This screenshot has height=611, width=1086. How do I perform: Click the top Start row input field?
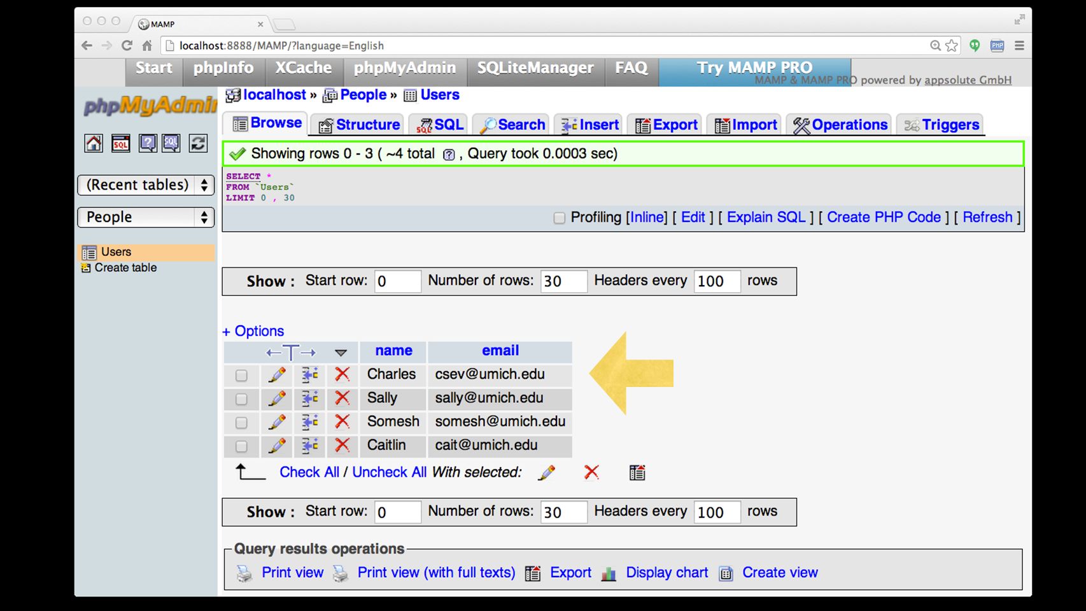(397, 281)
